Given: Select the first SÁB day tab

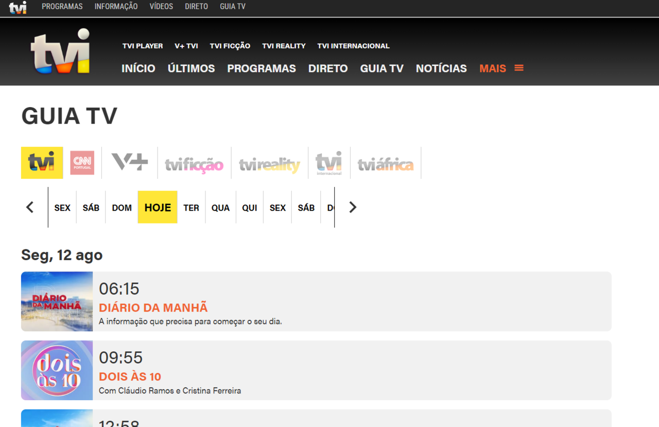Looking at the screenshot, I should tap(91, 208).
